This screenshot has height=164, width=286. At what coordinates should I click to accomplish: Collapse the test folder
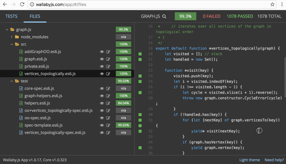click(x=11, y=81)
